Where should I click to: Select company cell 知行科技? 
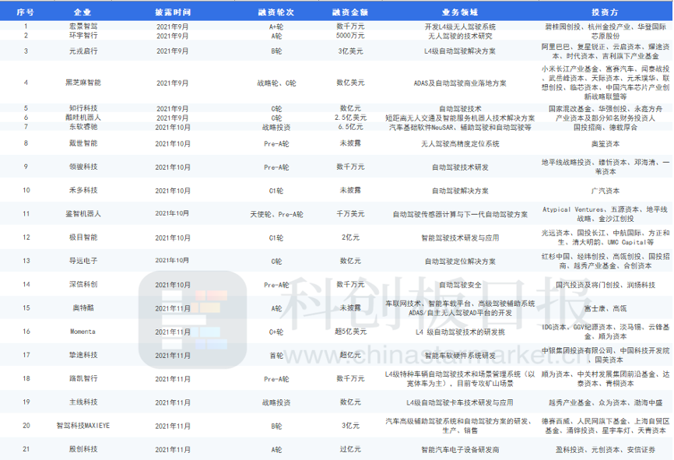83,108
